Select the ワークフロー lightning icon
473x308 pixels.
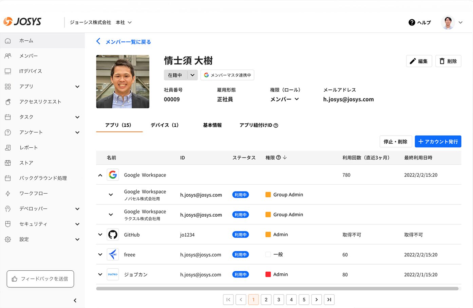point(8,194)
